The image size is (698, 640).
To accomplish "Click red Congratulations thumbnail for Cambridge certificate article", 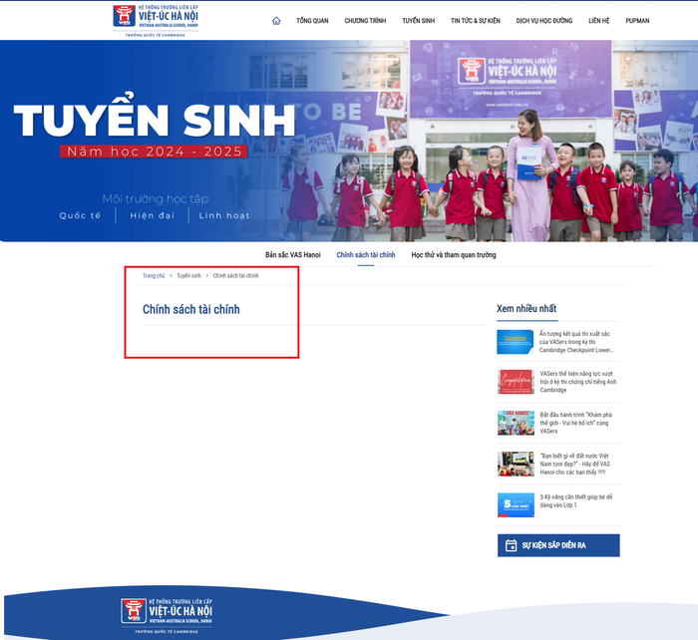I will tap(516, 382).
